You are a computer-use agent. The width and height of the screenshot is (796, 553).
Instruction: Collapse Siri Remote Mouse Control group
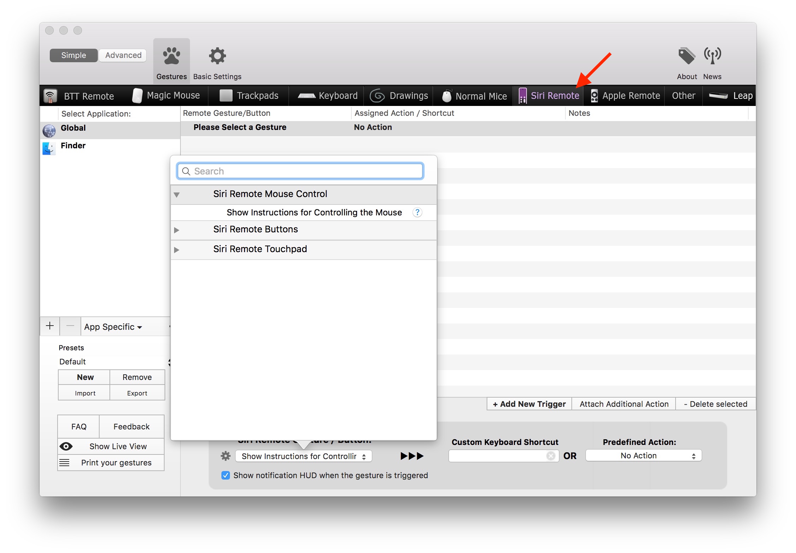point(177,195)
